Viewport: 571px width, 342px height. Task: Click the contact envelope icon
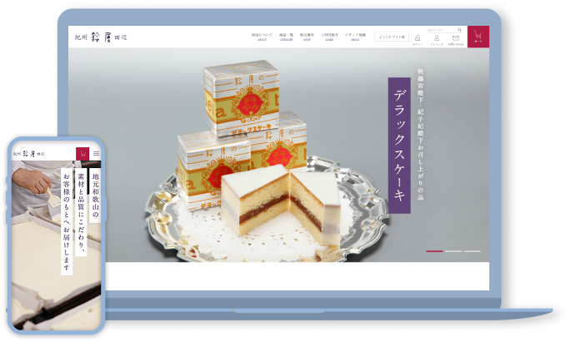click(x=456, y=40)
